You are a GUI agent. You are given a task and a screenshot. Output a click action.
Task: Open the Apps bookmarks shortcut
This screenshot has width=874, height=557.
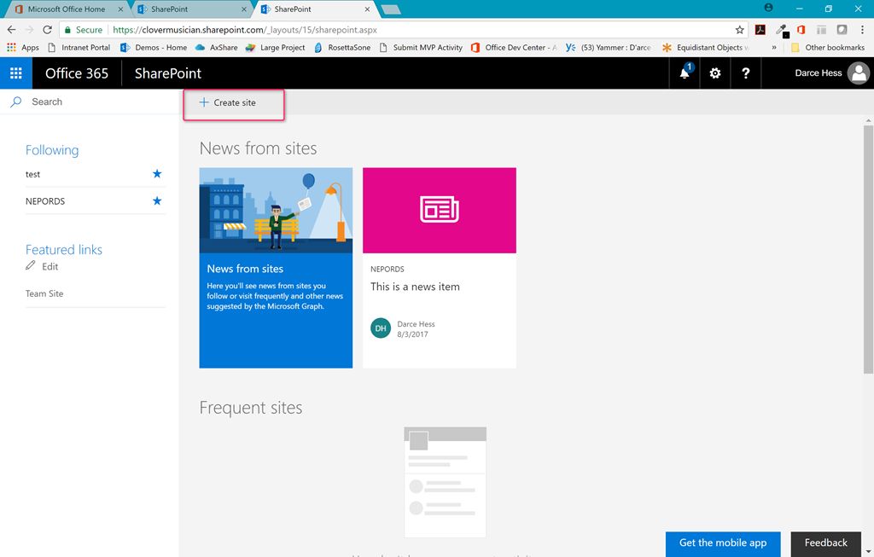pyautogui.click(x=23, y=48)
